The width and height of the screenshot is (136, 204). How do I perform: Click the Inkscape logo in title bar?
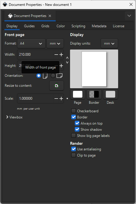point(5,5)
